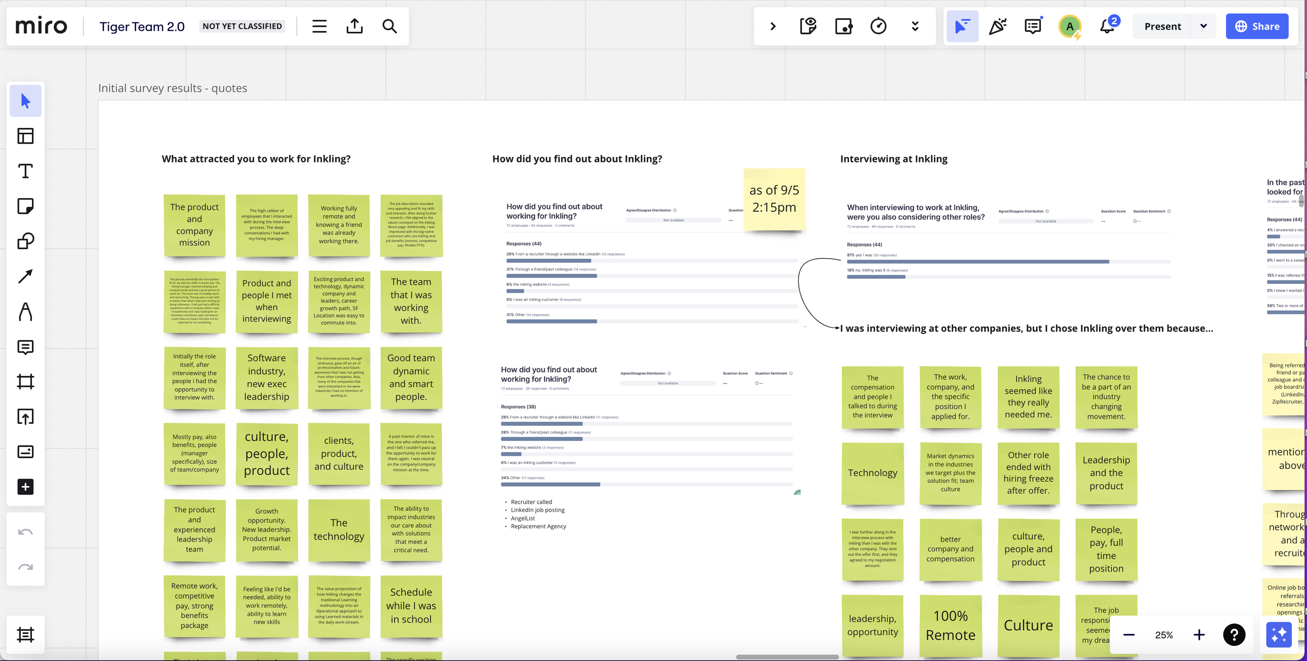Click bullet text "Replacement Agency"
The height and width of the screenshot is (661, 1307).
538,526
